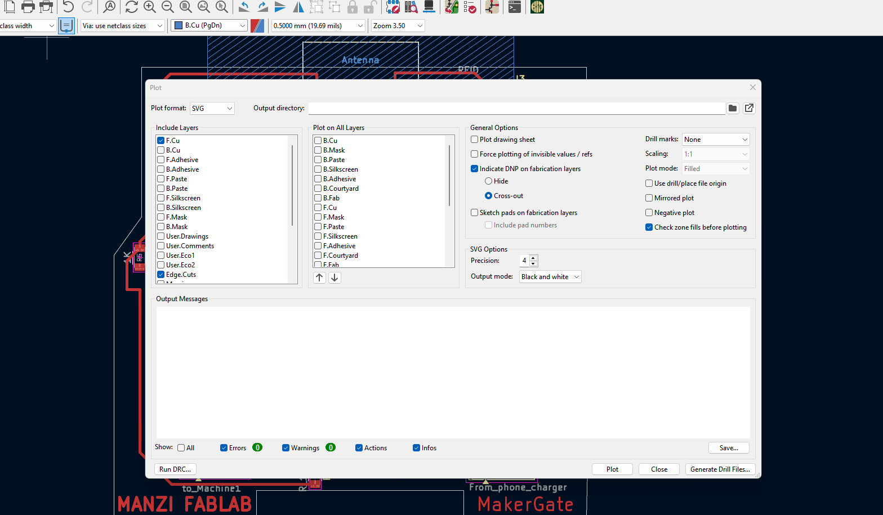This screenshot has height=515, width=883.
Task: Uncheck F.Cu in Include Layers
Action: [161, 141]
